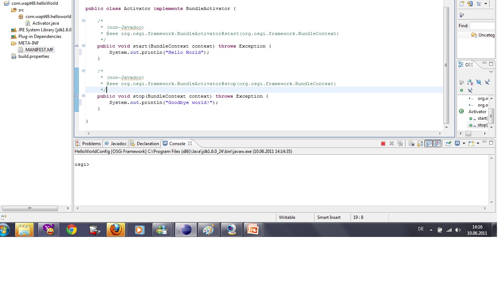Select the Uncategorized task folder
The width and height of the screenshot is (504, 283).
483,35
